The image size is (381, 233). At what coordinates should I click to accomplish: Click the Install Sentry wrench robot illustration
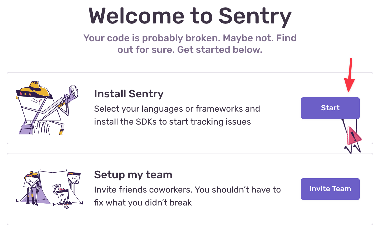pyautogui.click(x=47, y=108)
